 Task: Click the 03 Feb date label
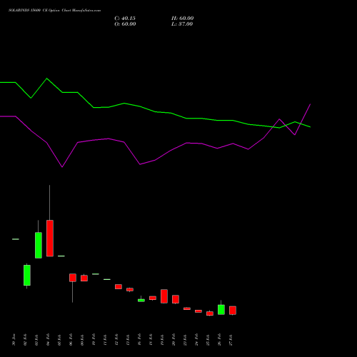coord(36,340)
